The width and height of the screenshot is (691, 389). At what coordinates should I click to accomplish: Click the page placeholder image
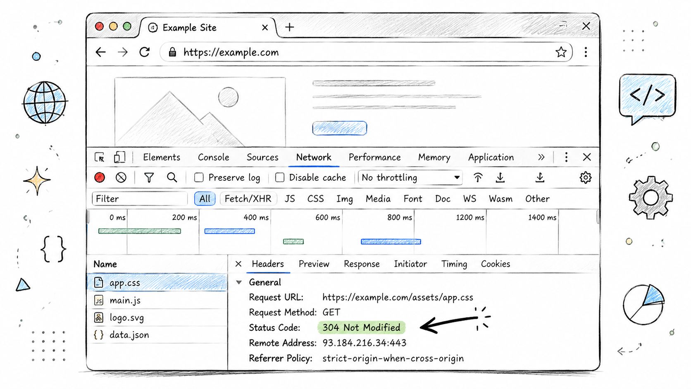pos(200,112)
